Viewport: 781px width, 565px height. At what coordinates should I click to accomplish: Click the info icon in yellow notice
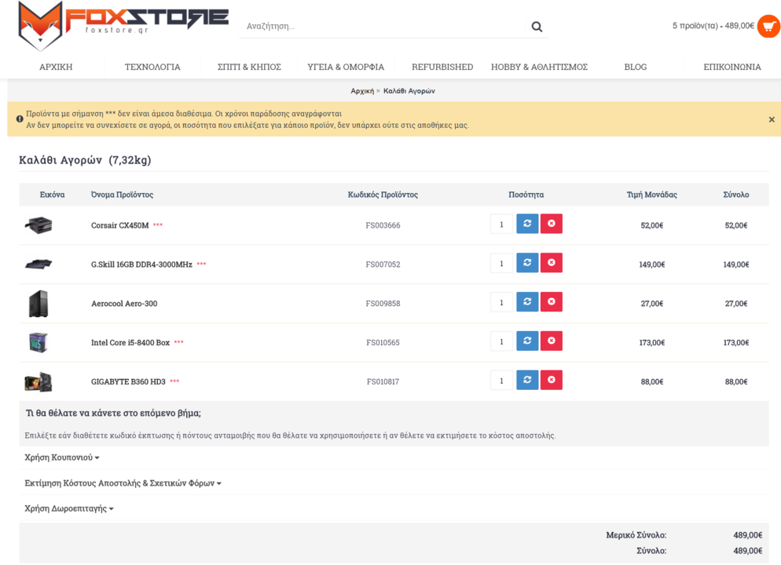pos(20,118)
